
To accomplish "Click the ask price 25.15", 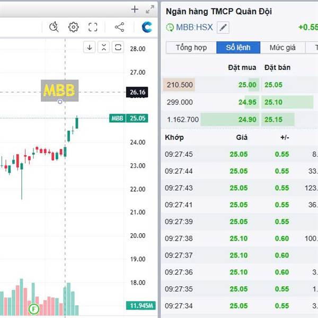I will 273,120.
